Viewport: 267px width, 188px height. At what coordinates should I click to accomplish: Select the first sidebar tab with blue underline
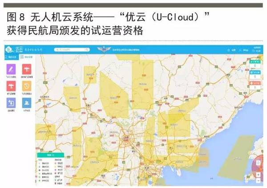(x=11, y=57)
